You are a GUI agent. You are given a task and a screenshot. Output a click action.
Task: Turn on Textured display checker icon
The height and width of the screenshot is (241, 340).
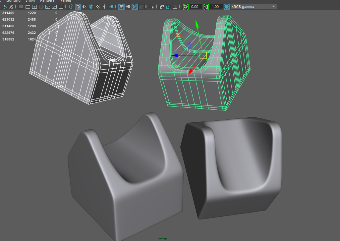point(98,7)
